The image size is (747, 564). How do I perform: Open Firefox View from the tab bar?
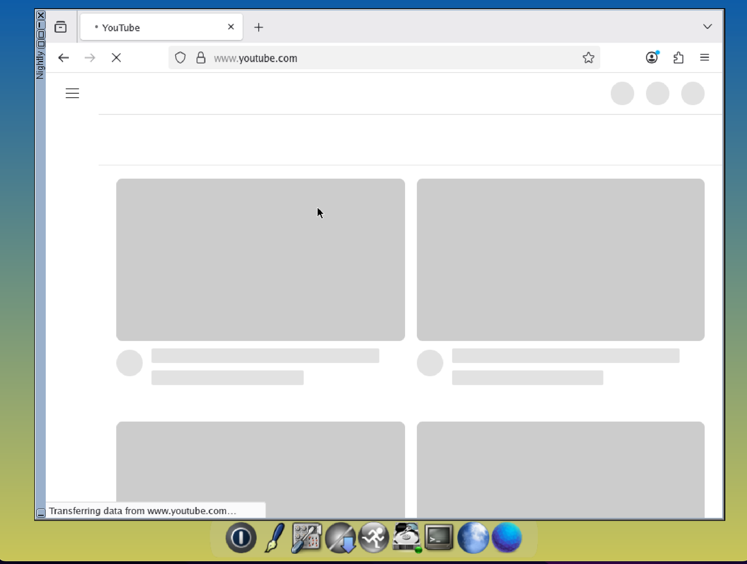[x=61, y=27]
